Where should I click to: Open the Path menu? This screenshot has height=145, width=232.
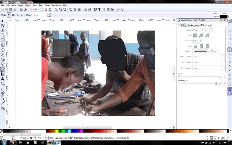click(x=35, y=5)
